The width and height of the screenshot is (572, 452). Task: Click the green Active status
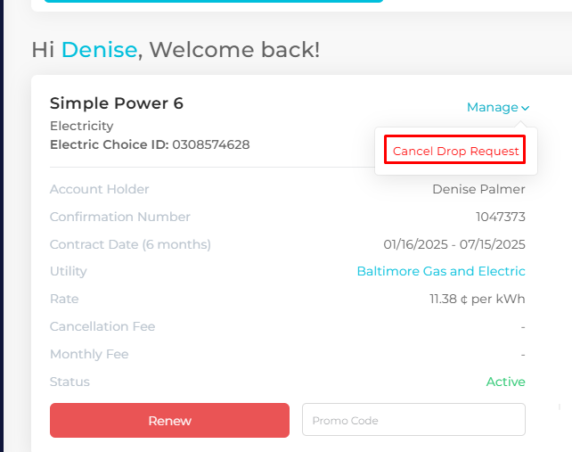click(505, 382)
